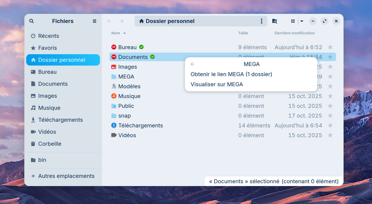Toggle favorite star for Téléchargements row
This screenshot has width=372, height=204.
click(x=330, y=125)
